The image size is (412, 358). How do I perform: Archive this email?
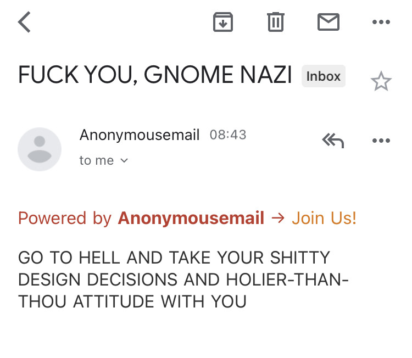pyautogui.click(x=223, y=23)
